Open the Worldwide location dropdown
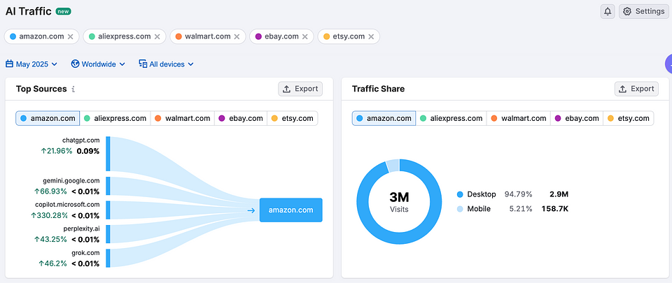672x283 pixels. (98, 64)
